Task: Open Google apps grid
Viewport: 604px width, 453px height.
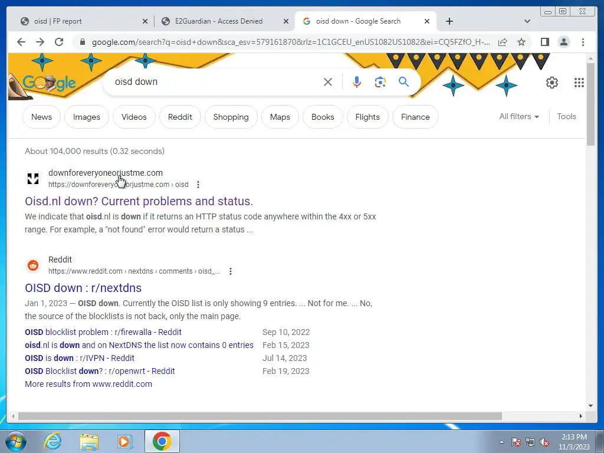Action: click(579, 83)
